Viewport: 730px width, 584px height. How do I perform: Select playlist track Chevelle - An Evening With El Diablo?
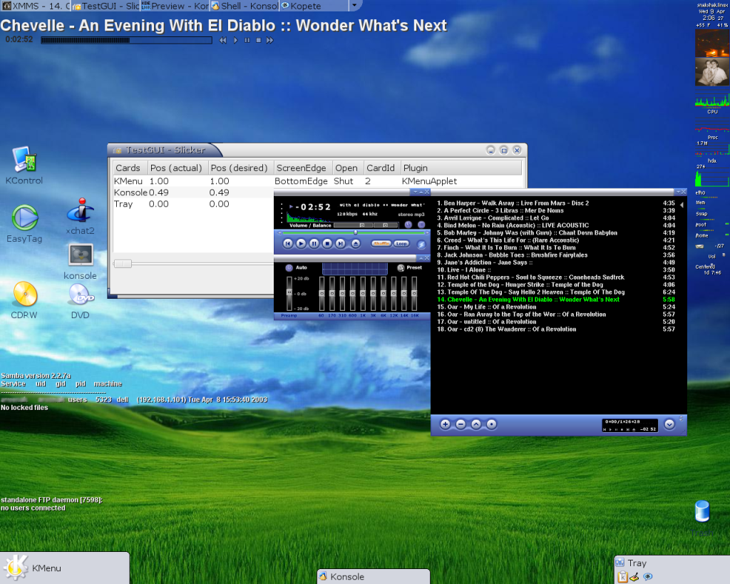point(556,299)
